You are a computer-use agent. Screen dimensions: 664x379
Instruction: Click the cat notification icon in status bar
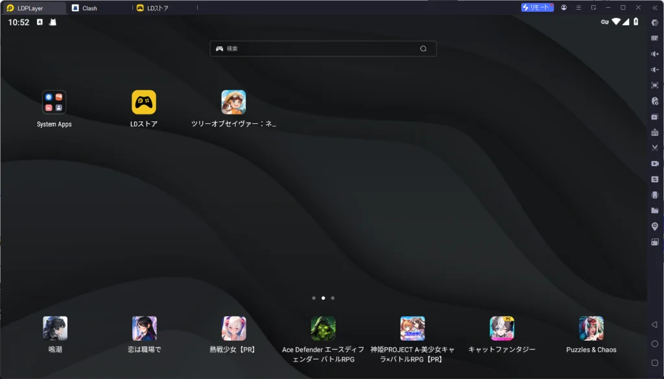[53, 22]
